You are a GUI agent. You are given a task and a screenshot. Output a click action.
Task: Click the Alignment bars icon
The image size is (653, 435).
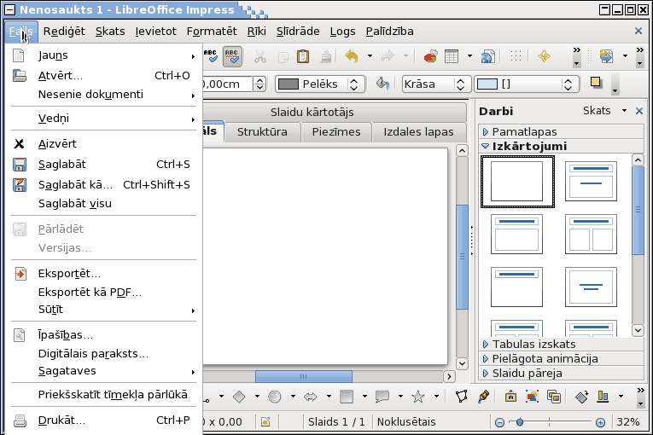pos(603,397)
